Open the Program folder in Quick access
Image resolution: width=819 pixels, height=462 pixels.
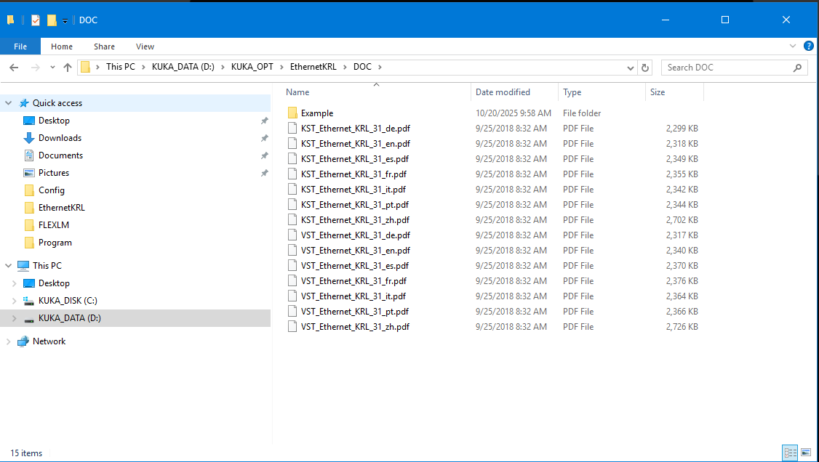pos(55,243)
